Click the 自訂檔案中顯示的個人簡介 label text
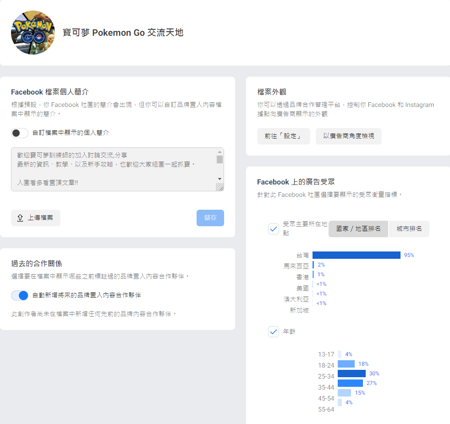450x424 pixels. 71,133
